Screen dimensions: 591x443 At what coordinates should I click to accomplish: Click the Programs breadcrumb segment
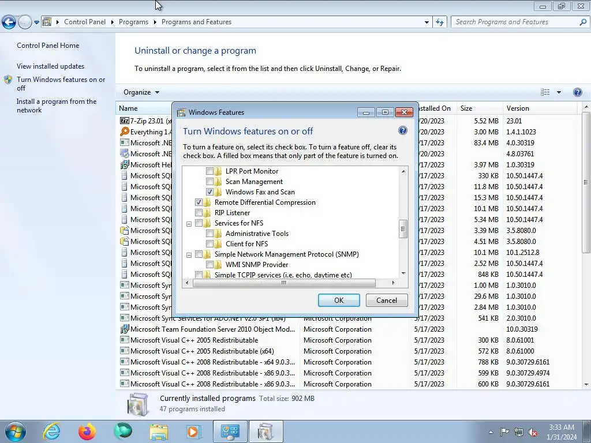coord(133,22)
